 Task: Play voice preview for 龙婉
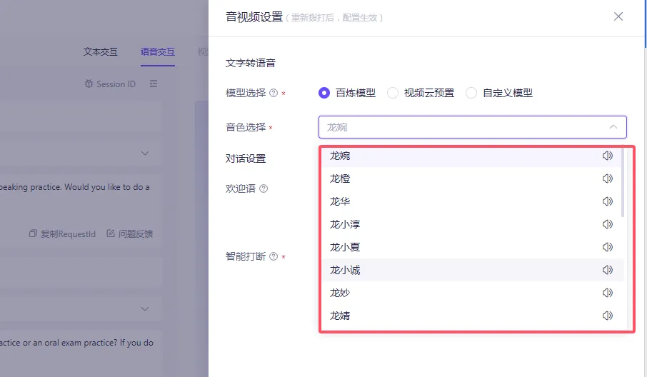click(608, 156)
